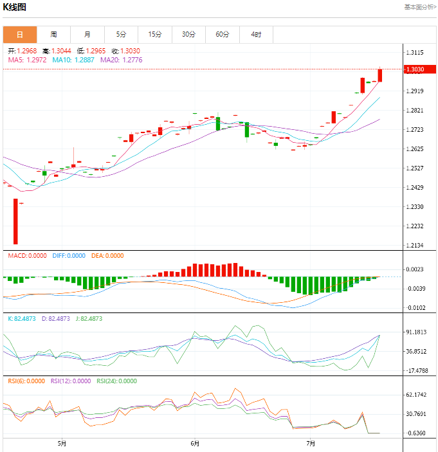Screen dimensions: 438x452
Task: Open the 5分 interval tab
Action: coord(121,35)
